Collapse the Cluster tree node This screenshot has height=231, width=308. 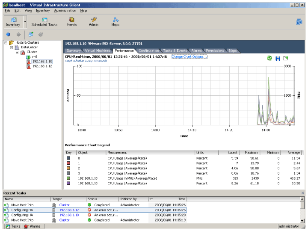(x=17, y=52)
